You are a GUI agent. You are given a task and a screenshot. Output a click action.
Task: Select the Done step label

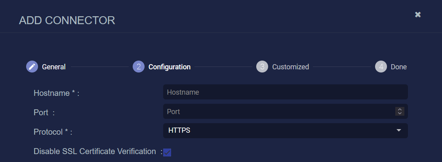pyautogui.click(x=398, y=67)
